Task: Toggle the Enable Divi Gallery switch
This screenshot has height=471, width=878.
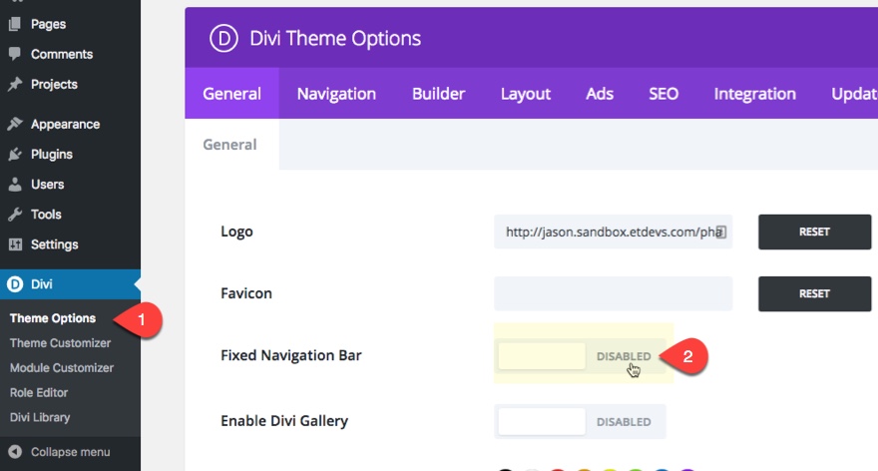Action: coord(580,421)
